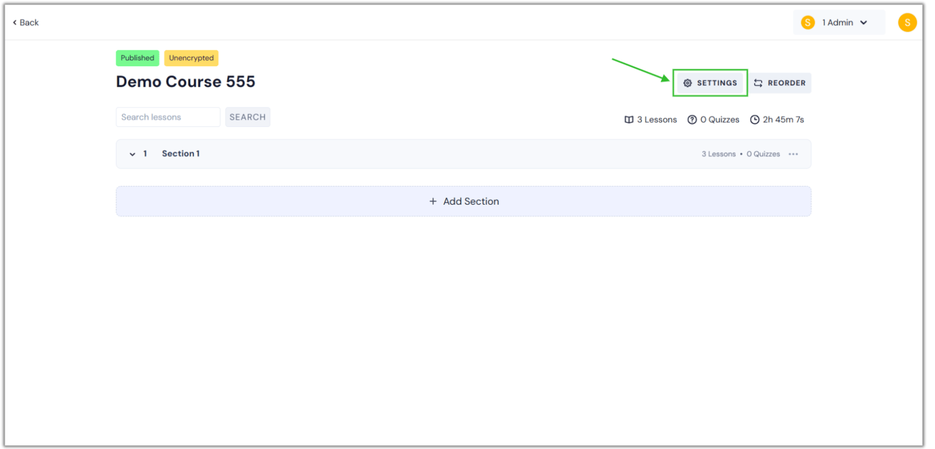Viewport: 935px width, 449px height.
Task: Open the ellipsis menu on Section 1 row
Action: [x=793, y=154]
